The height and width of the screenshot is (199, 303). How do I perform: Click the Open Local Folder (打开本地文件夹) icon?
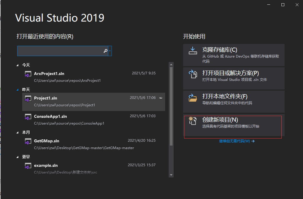pos(193,97)
